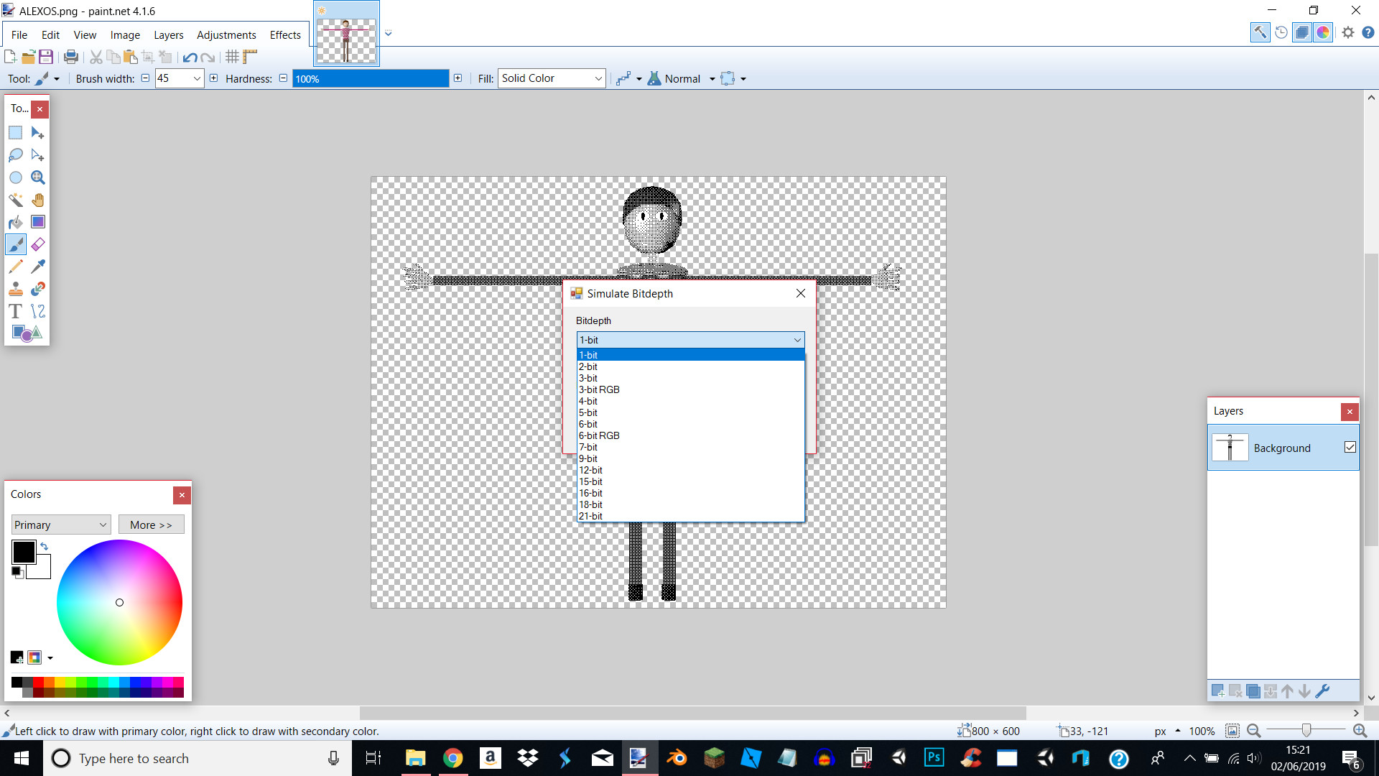This screenshot has width=1379, height=776.
Task: Open the Image menu
Action: click(125, 34)
